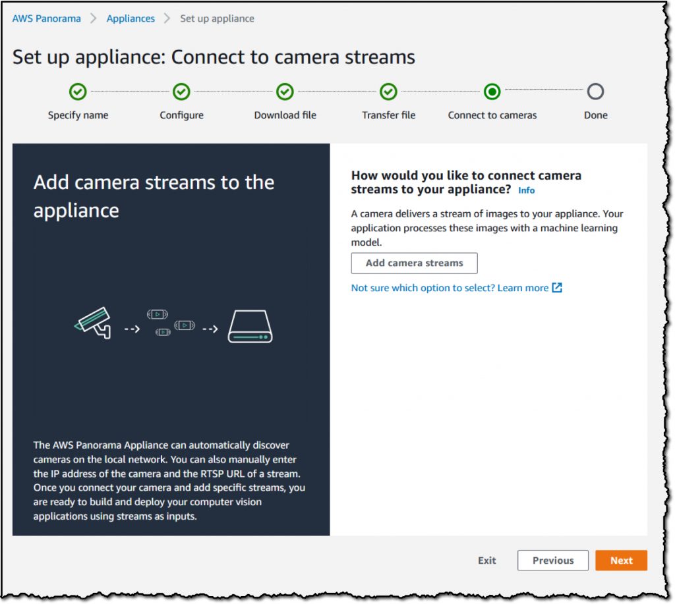The height and width of the screenshot is (604, 675).
Task: Select the Done step label
Action: pyautogui.click(x=595, y=115)
